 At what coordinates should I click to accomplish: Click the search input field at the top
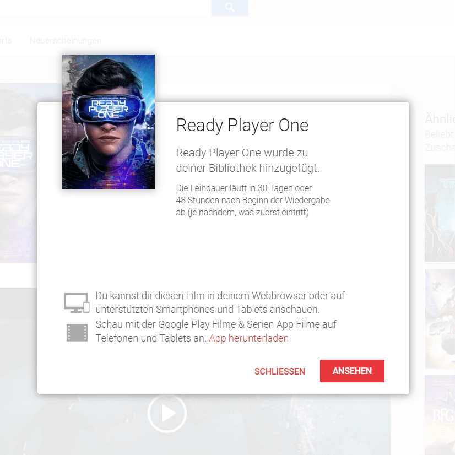[x=105, y=8]
